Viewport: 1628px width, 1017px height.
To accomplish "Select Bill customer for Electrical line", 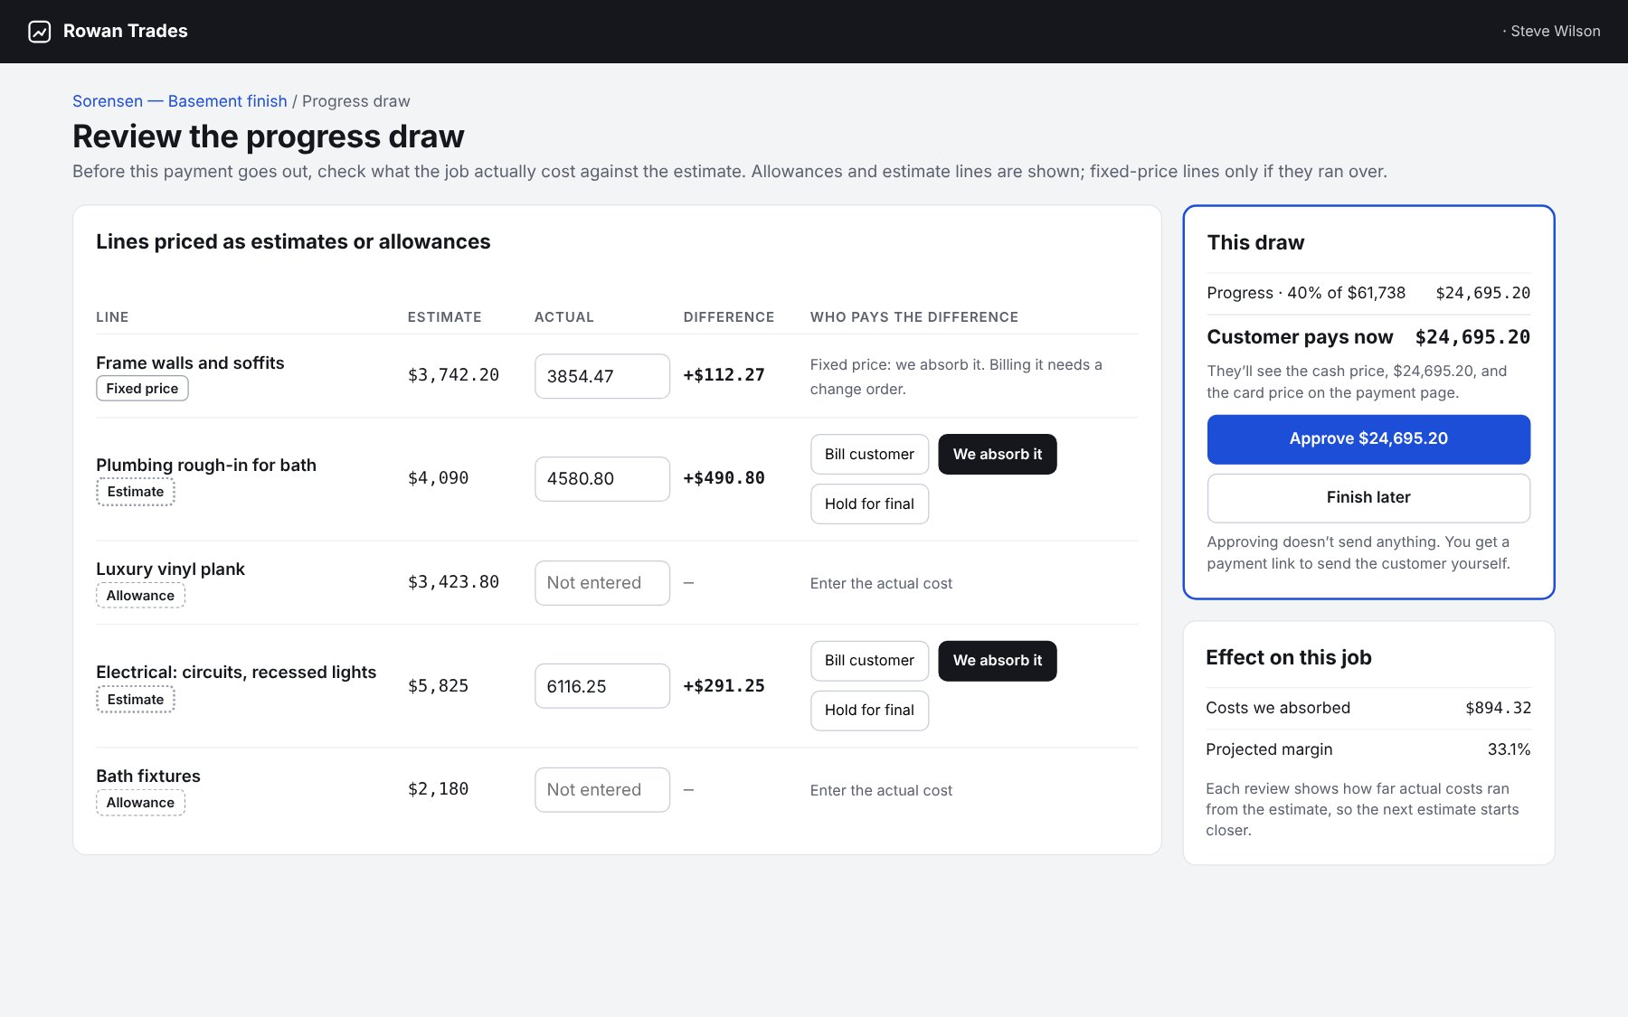I will 869,661.
